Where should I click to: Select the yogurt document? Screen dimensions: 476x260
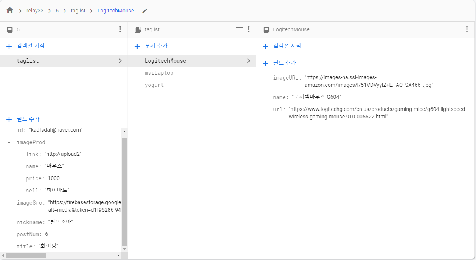[192, 85]
